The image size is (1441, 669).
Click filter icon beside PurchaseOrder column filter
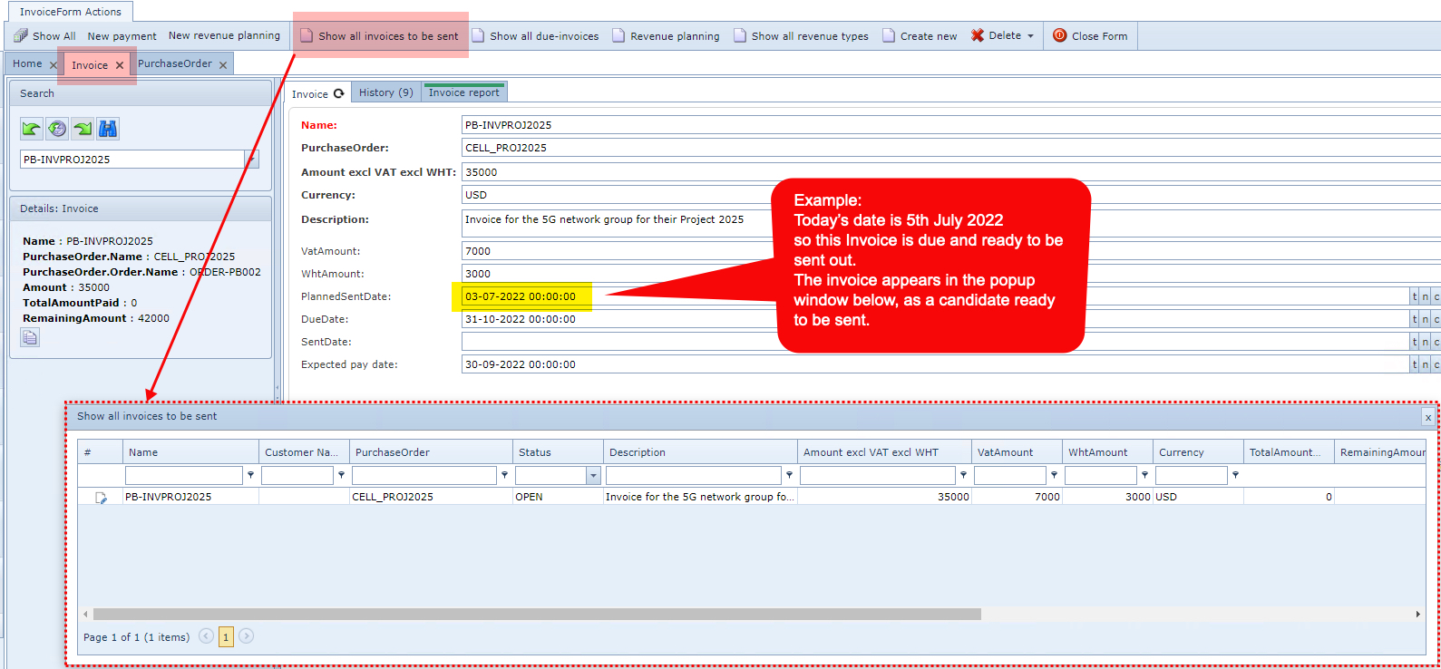coord(504,475)
